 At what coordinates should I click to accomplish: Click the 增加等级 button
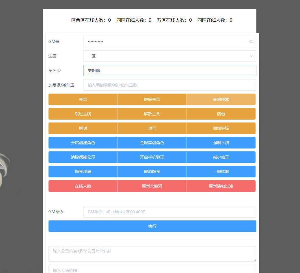[221, 128]
